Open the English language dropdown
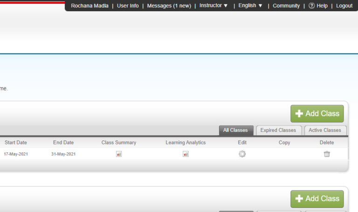Image resolution: width=358 pixels, height=212 pixels. point(250,6)
